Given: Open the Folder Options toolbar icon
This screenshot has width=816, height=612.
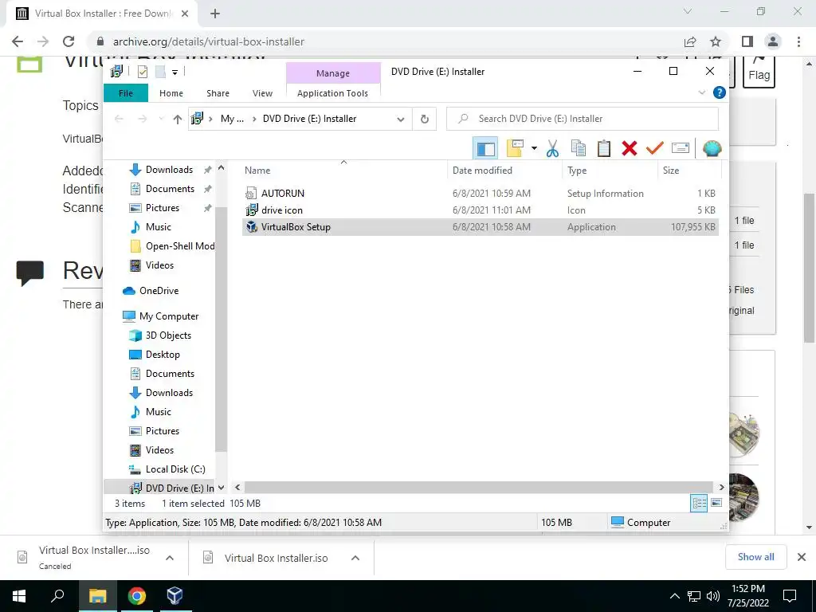Looking at the screenshot, I should [x=516, y=149].
